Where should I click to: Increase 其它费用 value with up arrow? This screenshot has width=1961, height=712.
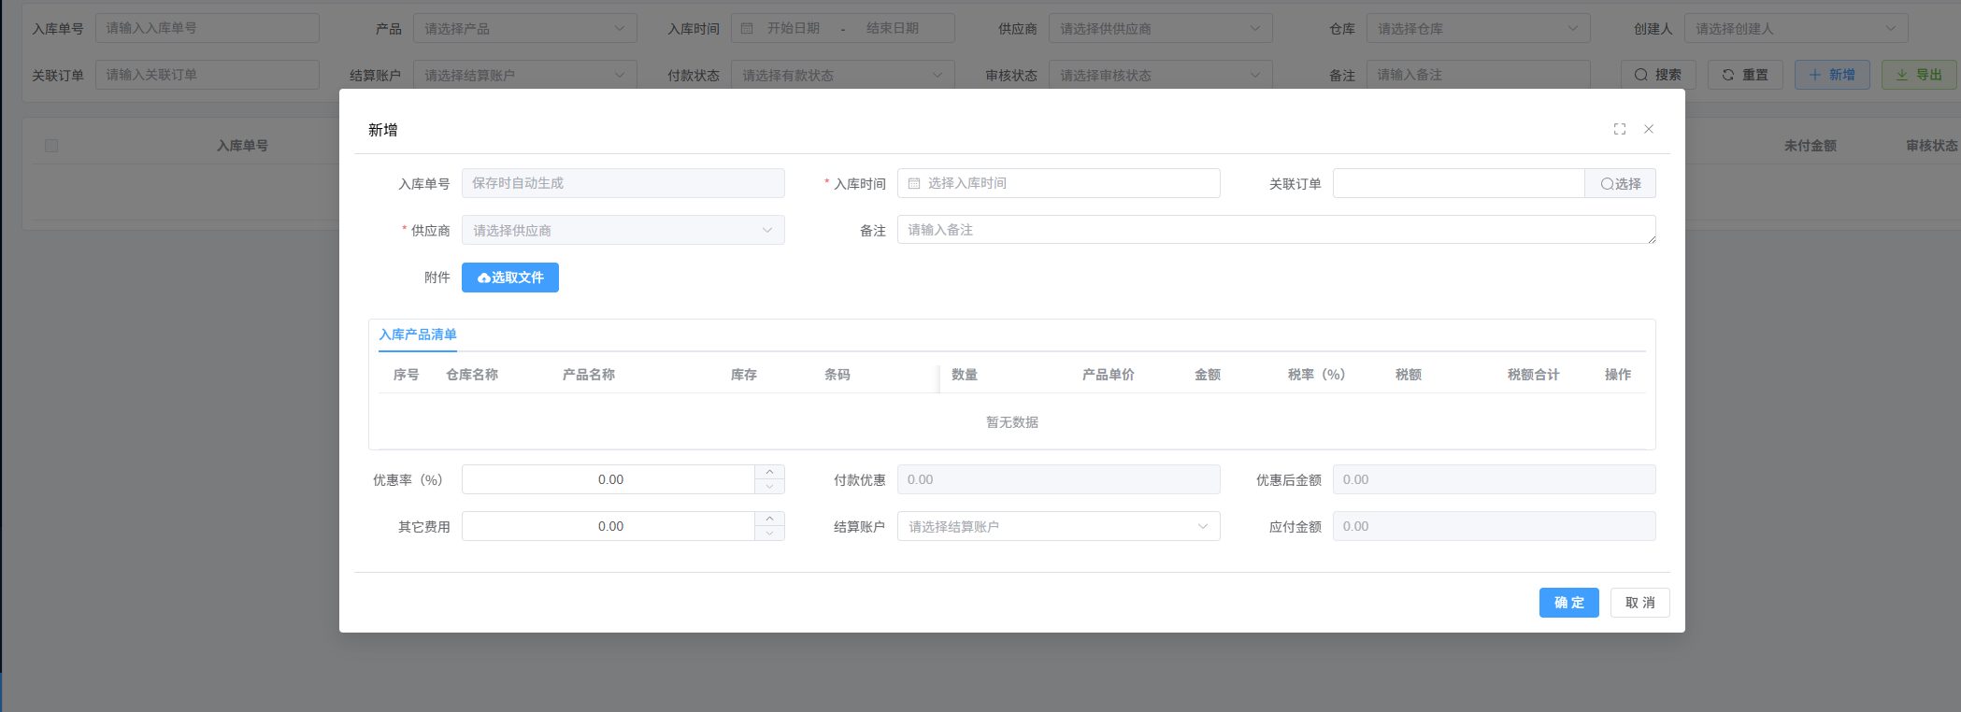769,519
